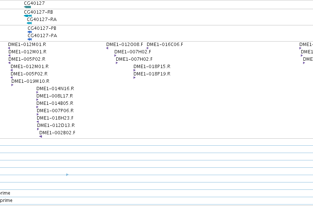Select arrowhead marker under DME1-014B05.R

point(37,107)
